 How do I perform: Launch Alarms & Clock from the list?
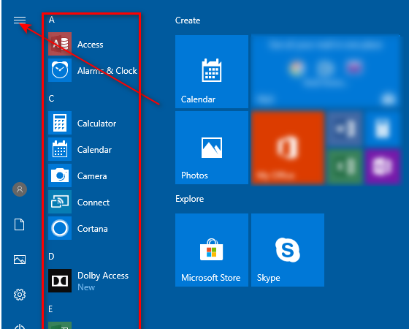93,70
